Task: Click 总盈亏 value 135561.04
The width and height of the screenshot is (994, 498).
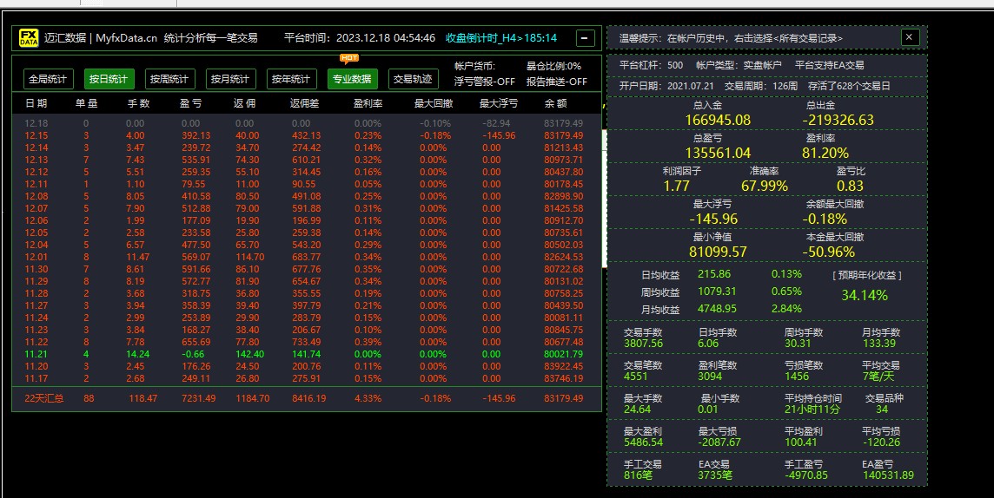Action: (x=718, y=153)
